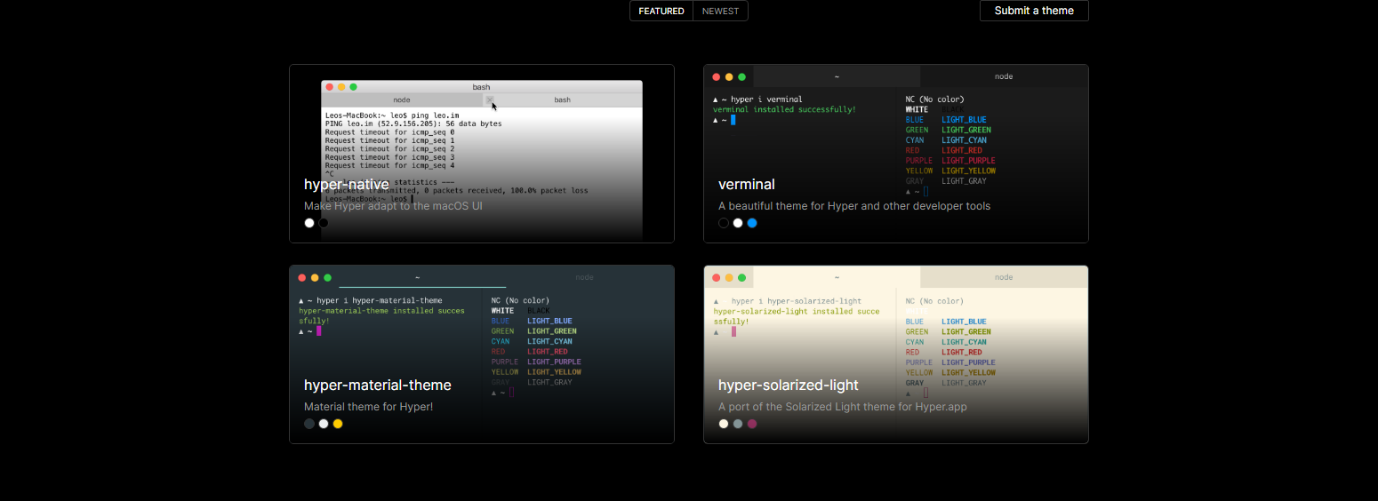Click "PING leo.im" line in hyper-native preview

coord(413,124)
